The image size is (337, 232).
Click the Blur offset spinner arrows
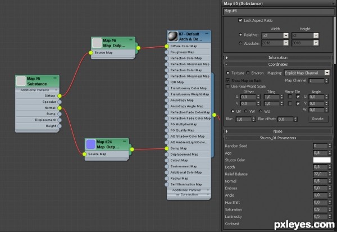tap(295, 119)
